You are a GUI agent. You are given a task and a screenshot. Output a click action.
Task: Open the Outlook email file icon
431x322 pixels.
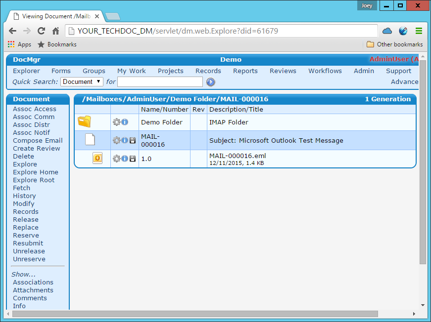97,158
